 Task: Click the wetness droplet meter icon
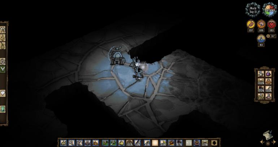pyautogui.click(x=261, y=39)
